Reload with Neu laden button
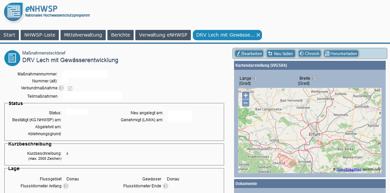The image size is (390, 193). [x=281, y=53]
